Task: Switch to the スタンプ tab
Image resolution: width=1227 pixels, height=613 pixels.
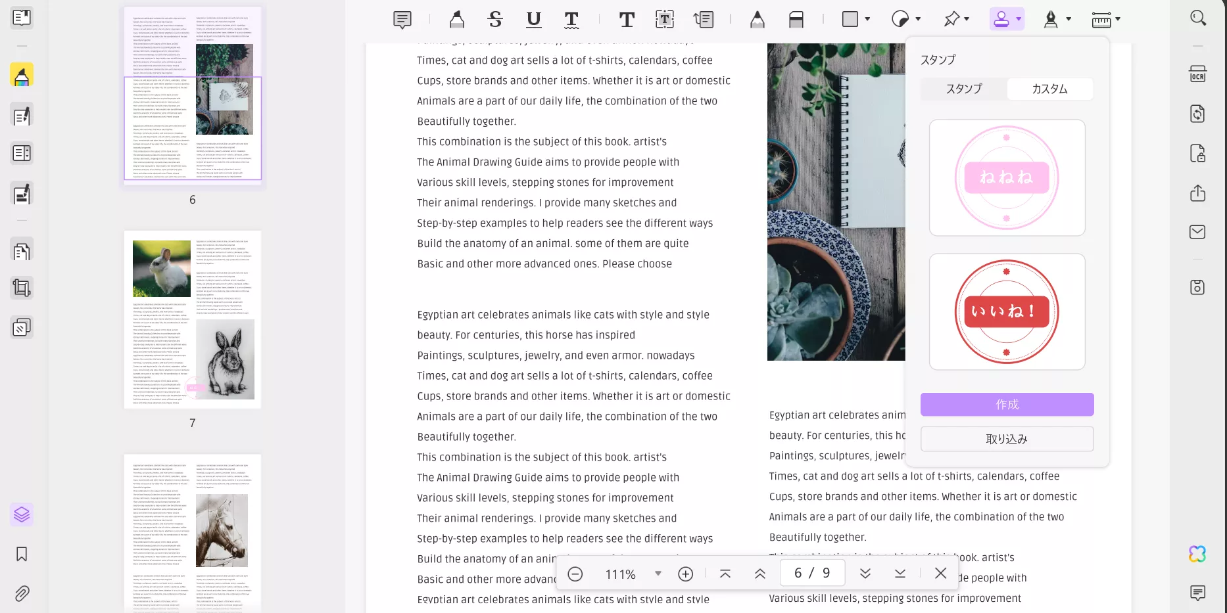Action: (x=963, y=89)
